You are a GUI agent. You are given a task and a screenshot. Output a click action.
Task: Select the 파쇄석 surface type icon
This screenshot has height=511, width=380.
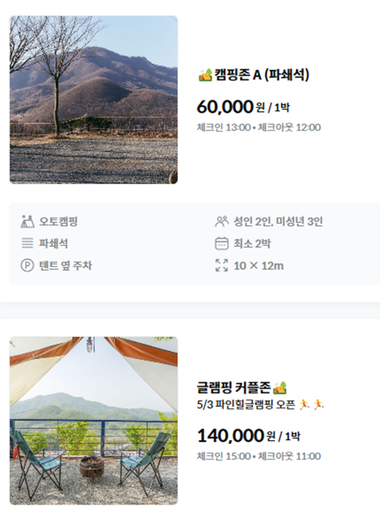[x=25, y=242]
